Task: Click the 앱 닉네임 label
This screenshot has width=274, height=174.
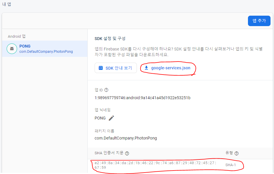Action: pos(103,110)
